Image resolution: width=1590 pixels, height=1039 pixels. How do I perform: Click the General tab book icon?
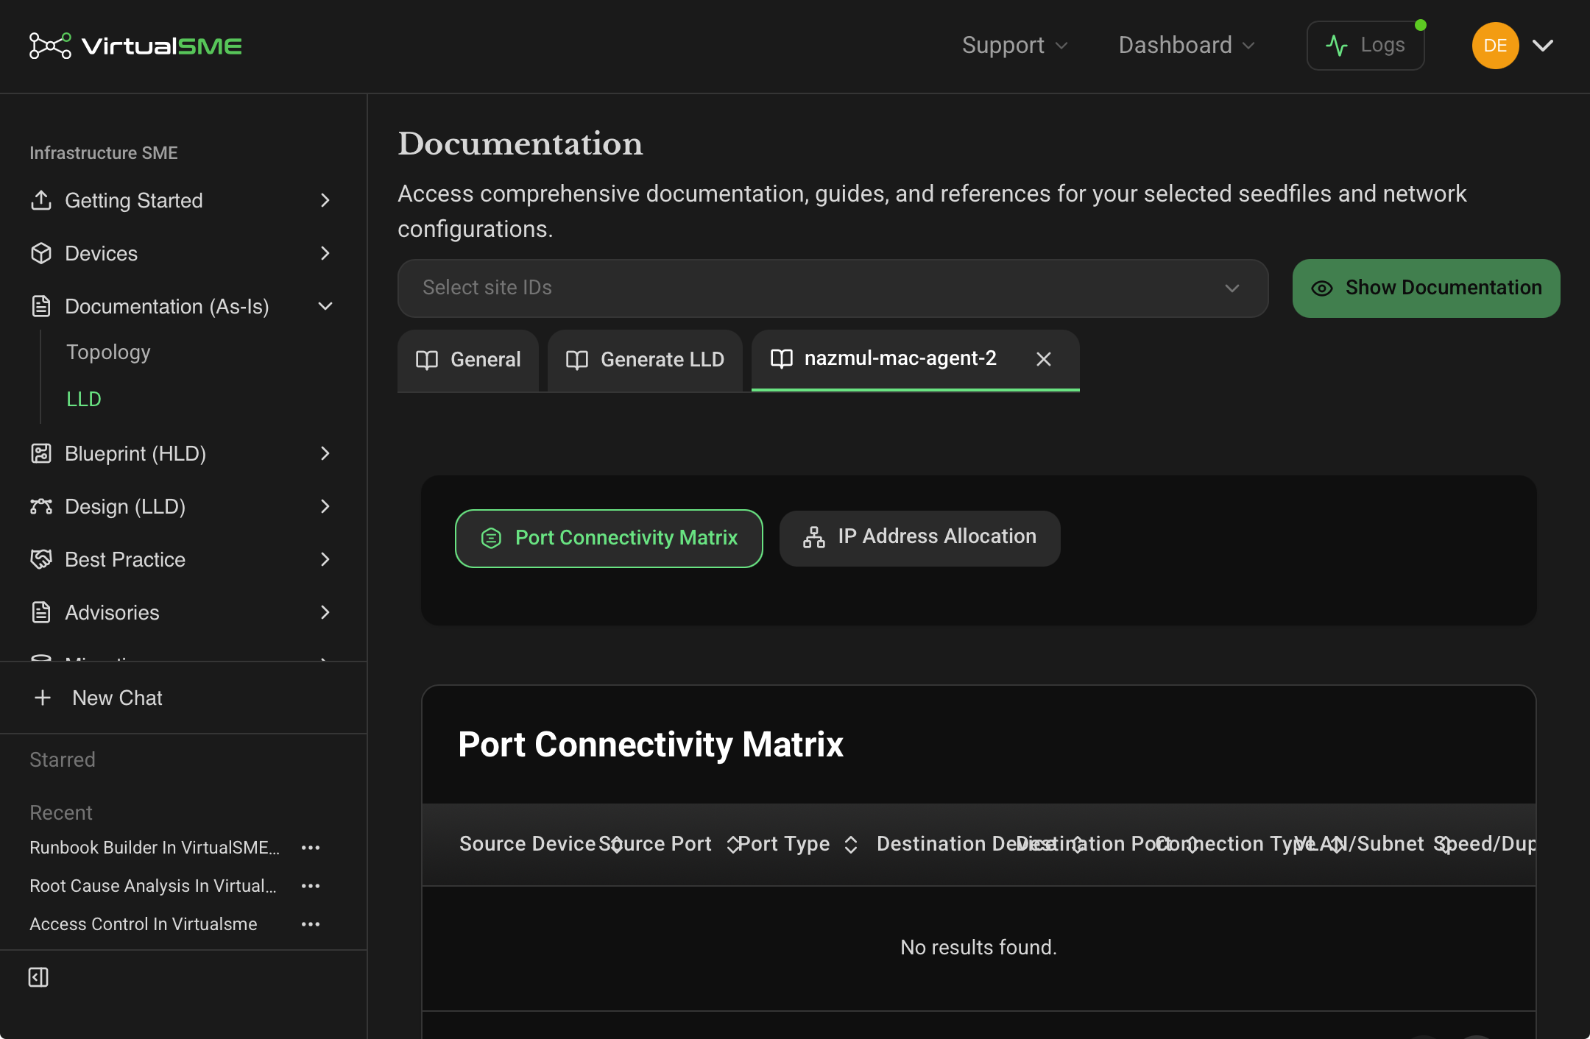[427, 360]
